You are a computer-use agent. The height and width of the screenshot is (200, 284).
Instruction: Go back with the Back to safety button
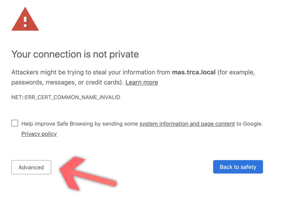point(238,167)
